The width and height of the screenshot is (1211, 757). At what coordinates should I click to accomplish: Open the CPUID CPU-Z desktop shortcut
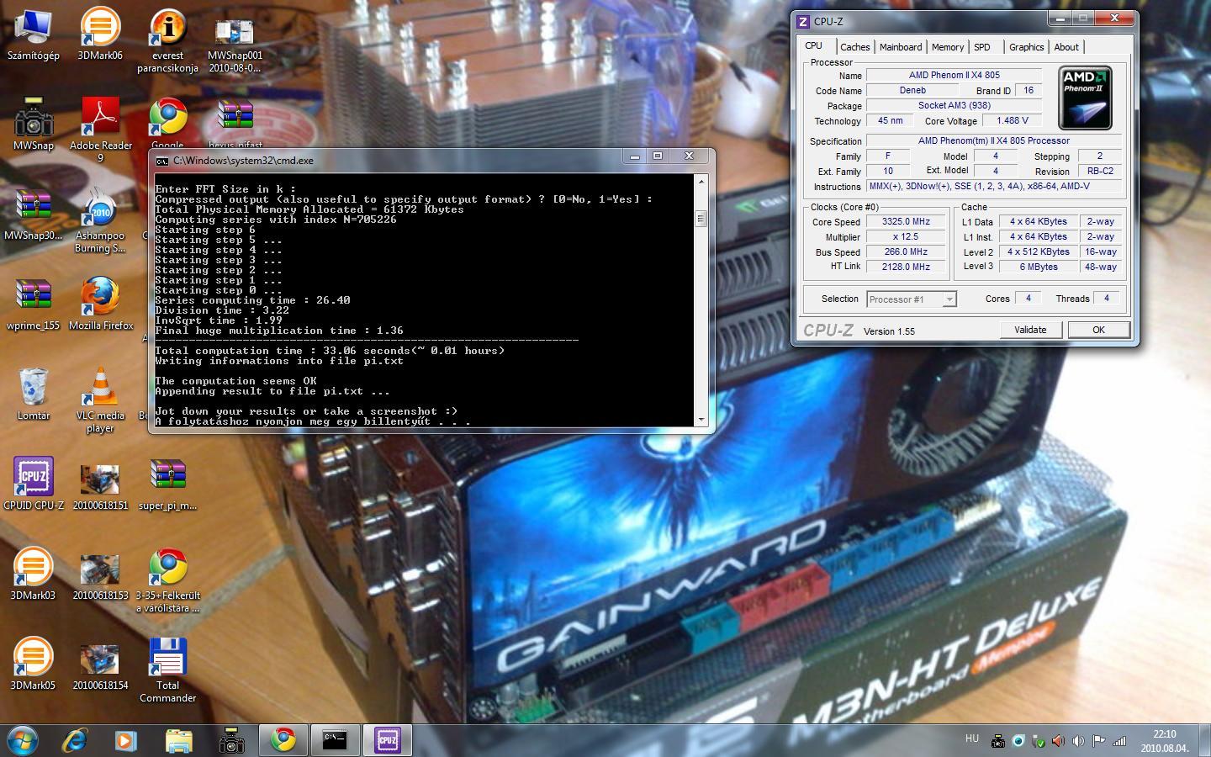[33, 484]
